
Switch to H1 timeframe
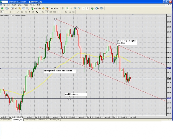58,12
